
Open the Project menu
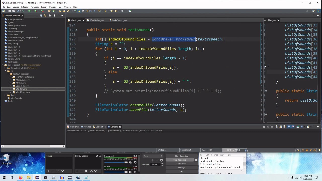point(52,7)
